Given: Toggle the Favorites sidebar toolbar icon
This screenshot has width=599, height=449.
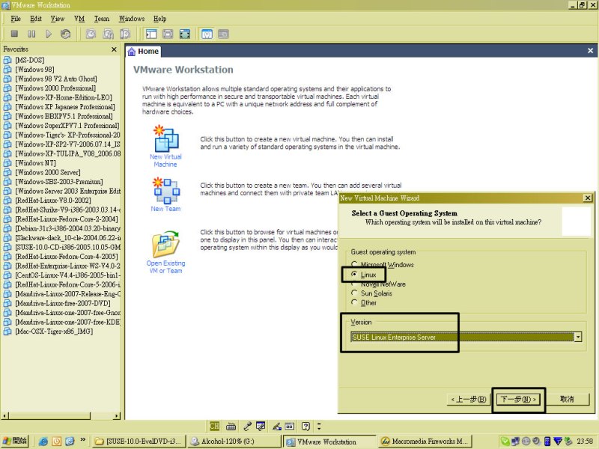Looking at the screenshot, I should 151,34.
